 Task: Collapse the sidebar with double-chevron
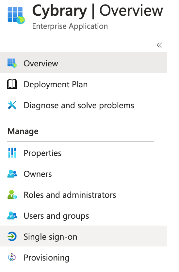pos(159,45)
